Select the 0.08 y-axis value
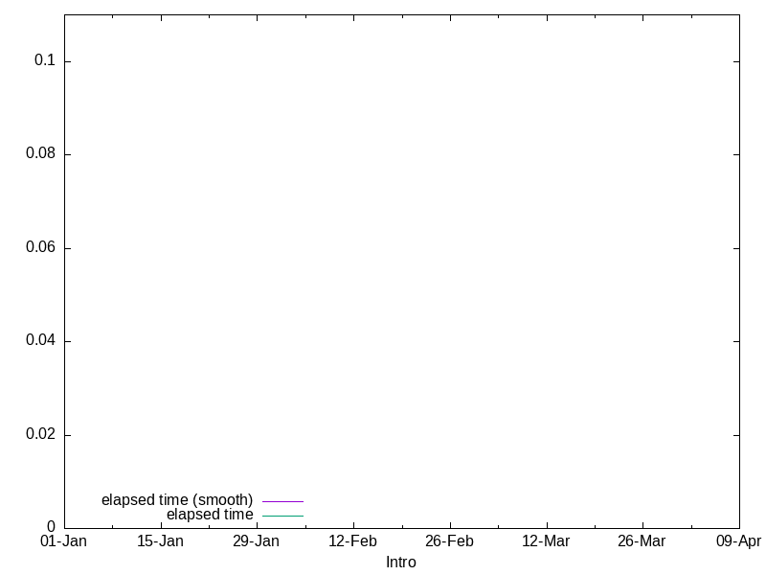766x575 pixels. pyautogui.click(x=42, y=154)
